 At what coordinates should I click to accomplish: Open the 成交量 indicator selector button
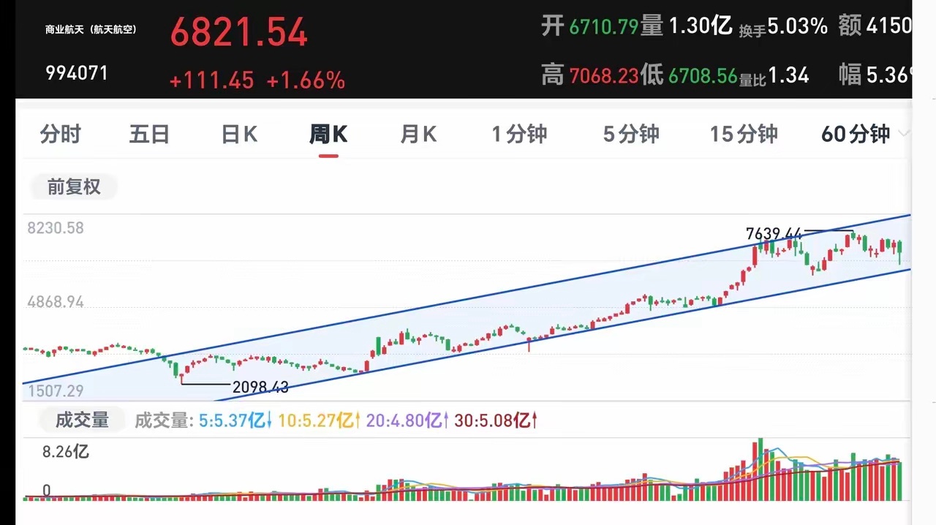[82, 420]
